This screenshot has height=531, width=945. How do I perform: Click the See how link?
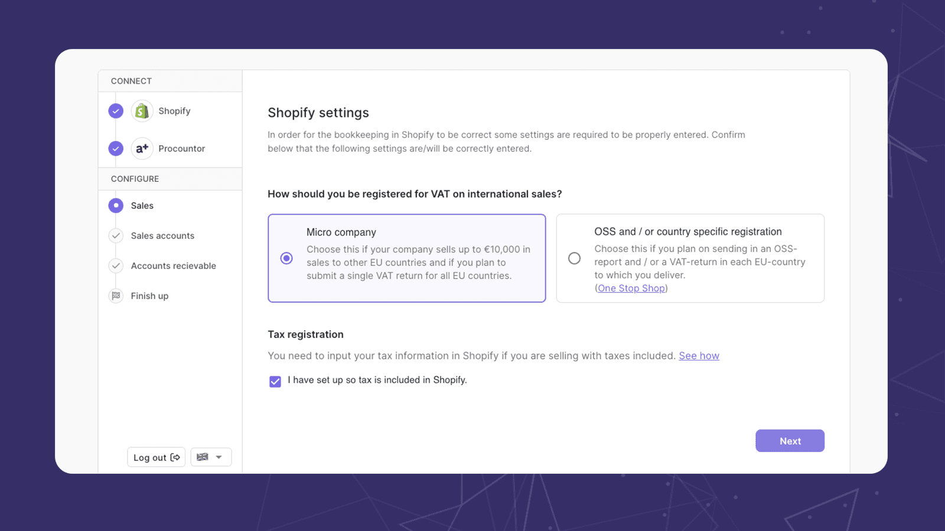[x=699, y=355]
